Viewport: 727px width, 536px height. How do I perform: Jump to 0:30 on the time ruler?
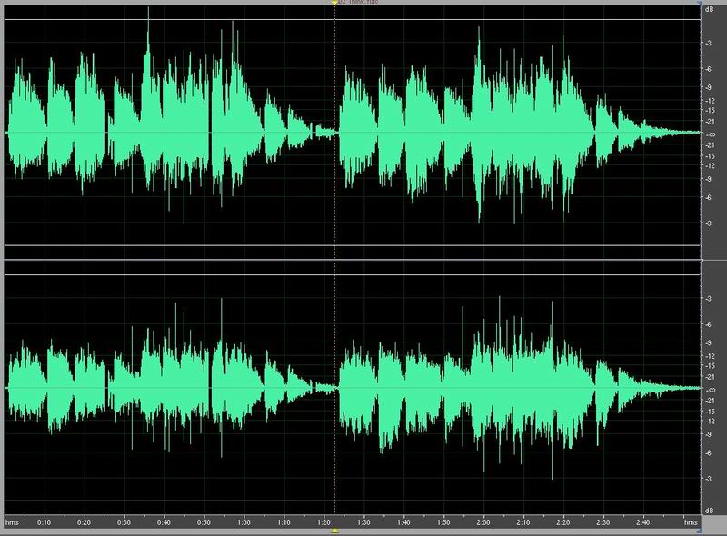[x=124, y=522]
